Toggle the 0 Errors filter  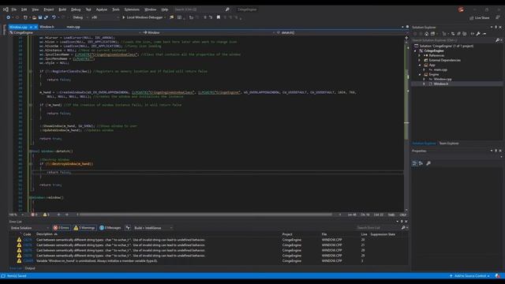coord(62,228)
